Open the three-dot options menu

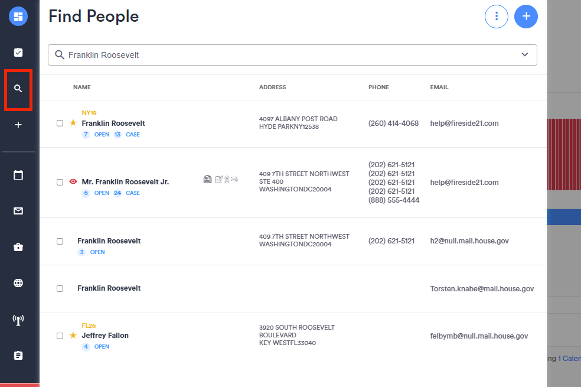(x=496, y=17)
